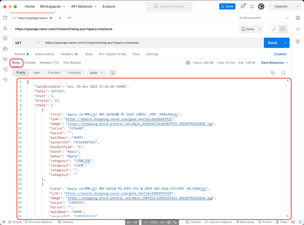Click the network information globe icon
Image resolution: width=304 pixels, height=225 pixels.
tap(188, 63)
